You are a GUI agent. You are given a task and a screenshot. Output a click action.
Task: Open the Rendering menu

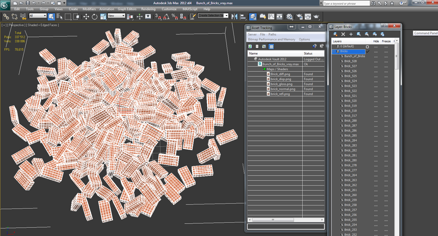[148, 9]
